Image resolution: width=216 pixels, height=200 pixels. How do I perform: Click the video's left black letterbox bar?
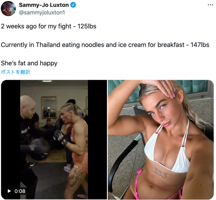click(11, 140)
